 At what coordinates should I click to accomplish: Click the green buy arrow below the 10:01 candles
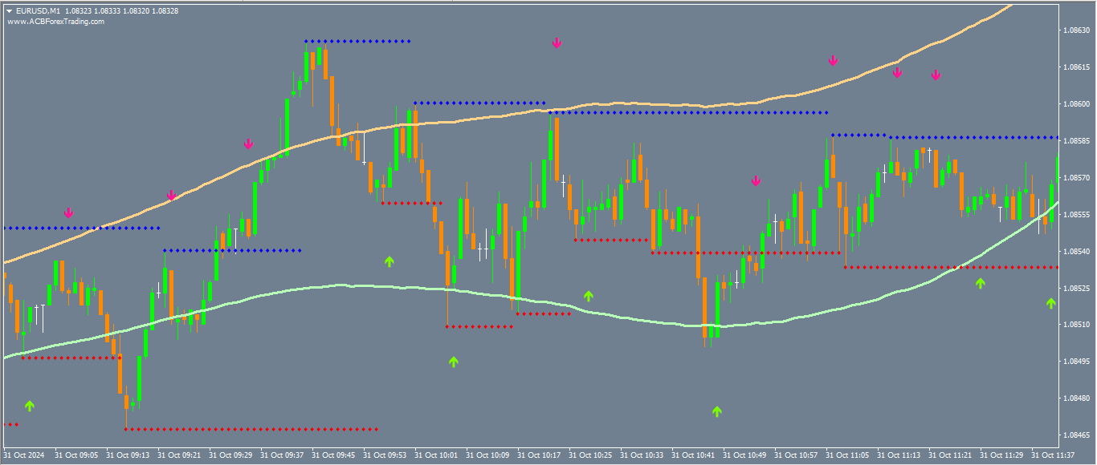453,362
